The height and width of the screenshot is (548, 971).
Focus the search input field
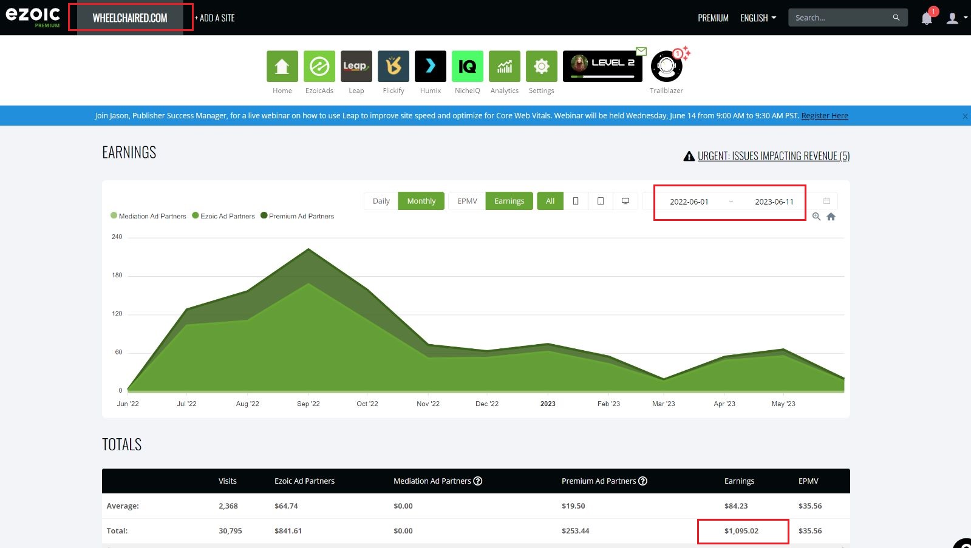click(x=841, y=18)
